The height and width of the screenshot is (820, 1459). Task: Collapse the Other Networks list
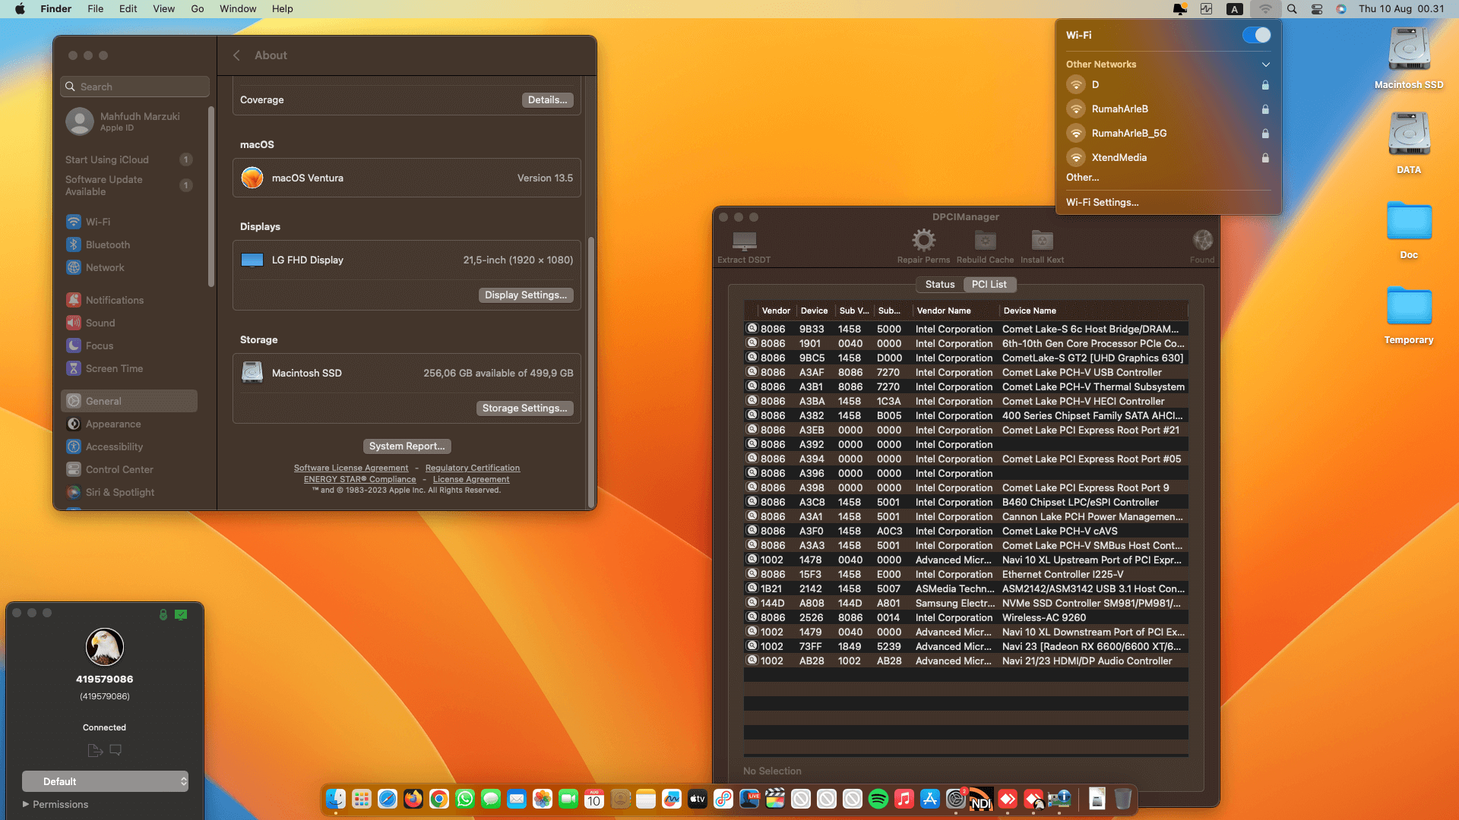click(x=1264, y=65)
